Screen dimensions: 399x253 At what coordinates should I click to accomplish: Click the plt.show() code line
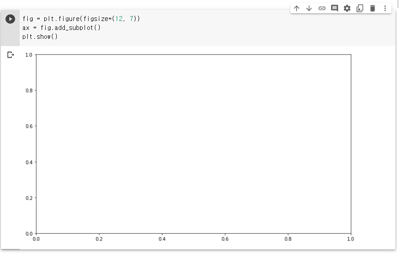40,37
